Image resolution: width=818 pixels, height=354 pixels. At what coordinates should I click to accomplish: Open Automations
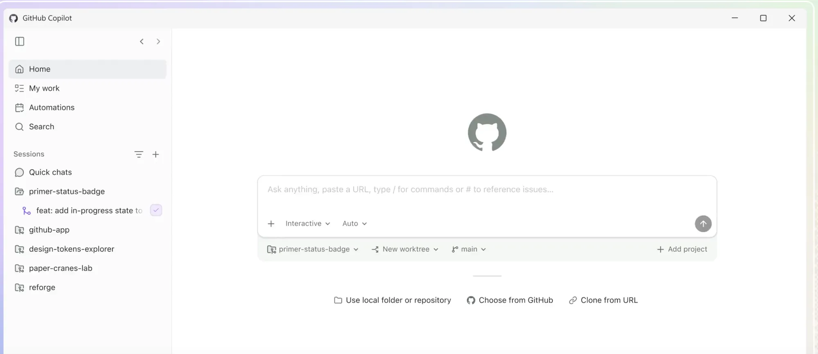88,108
